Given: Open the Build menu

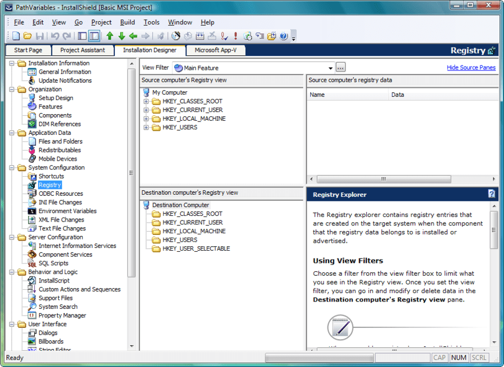Looking at the screenshot, I should tap(127, 22).
